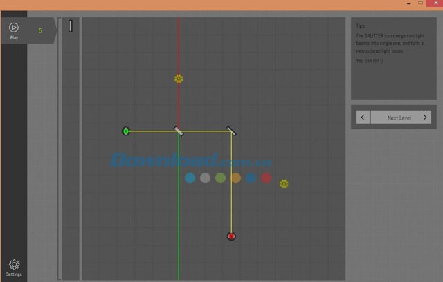Pick the mirror piece from inventory tray
This screenshot has width=443, height=282.
[x=71, y=26]
